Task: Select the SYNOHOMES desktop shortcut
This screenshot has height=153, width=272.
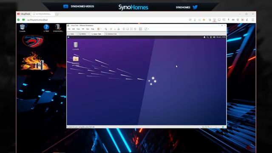Action: 58,28
